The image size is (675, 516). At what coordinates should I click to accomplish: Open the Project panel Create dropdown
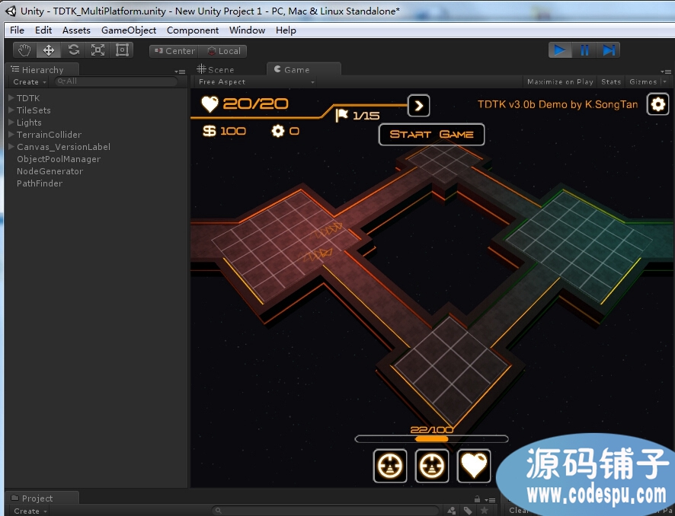(30, 511)
